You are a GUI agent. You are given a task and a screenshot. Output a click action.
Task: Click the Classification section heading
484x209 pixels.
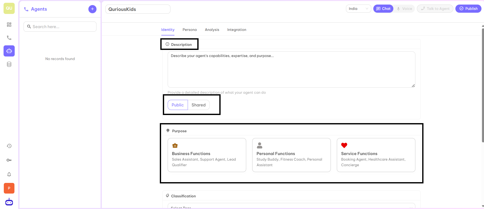[183, 196]
